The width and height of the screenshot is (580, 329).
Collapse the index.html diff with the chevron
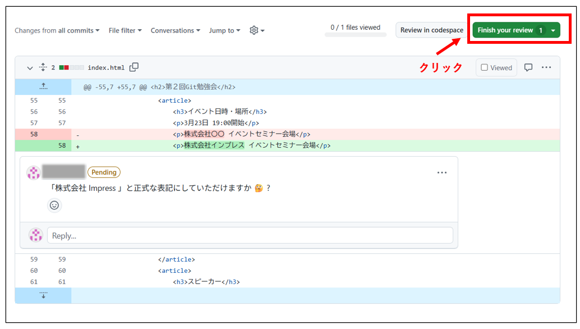[x=30, y=67]
